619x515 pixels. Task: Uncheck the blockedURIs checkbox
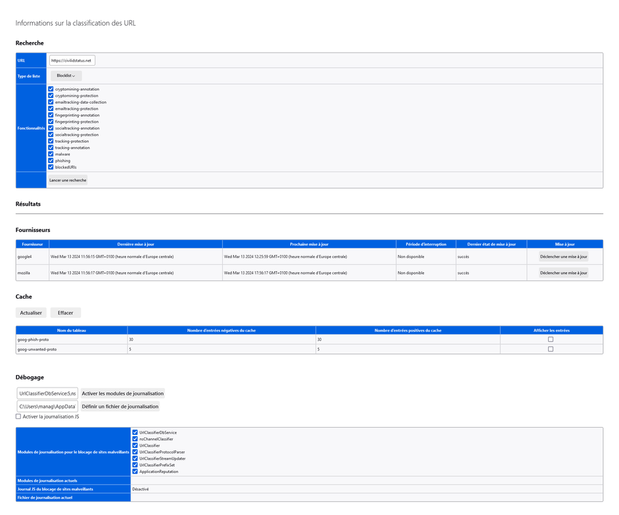[51, 168]
